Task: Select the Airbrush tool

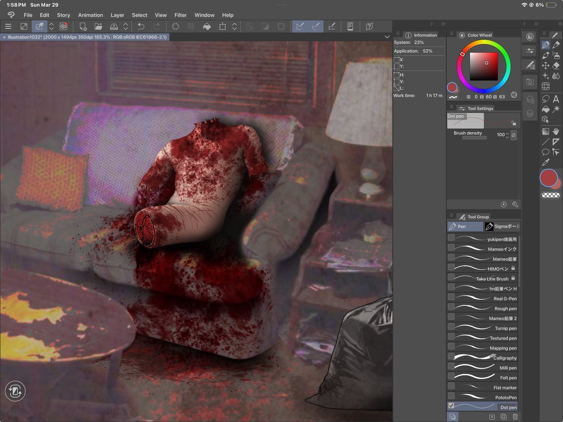Action: click(556, 55)
